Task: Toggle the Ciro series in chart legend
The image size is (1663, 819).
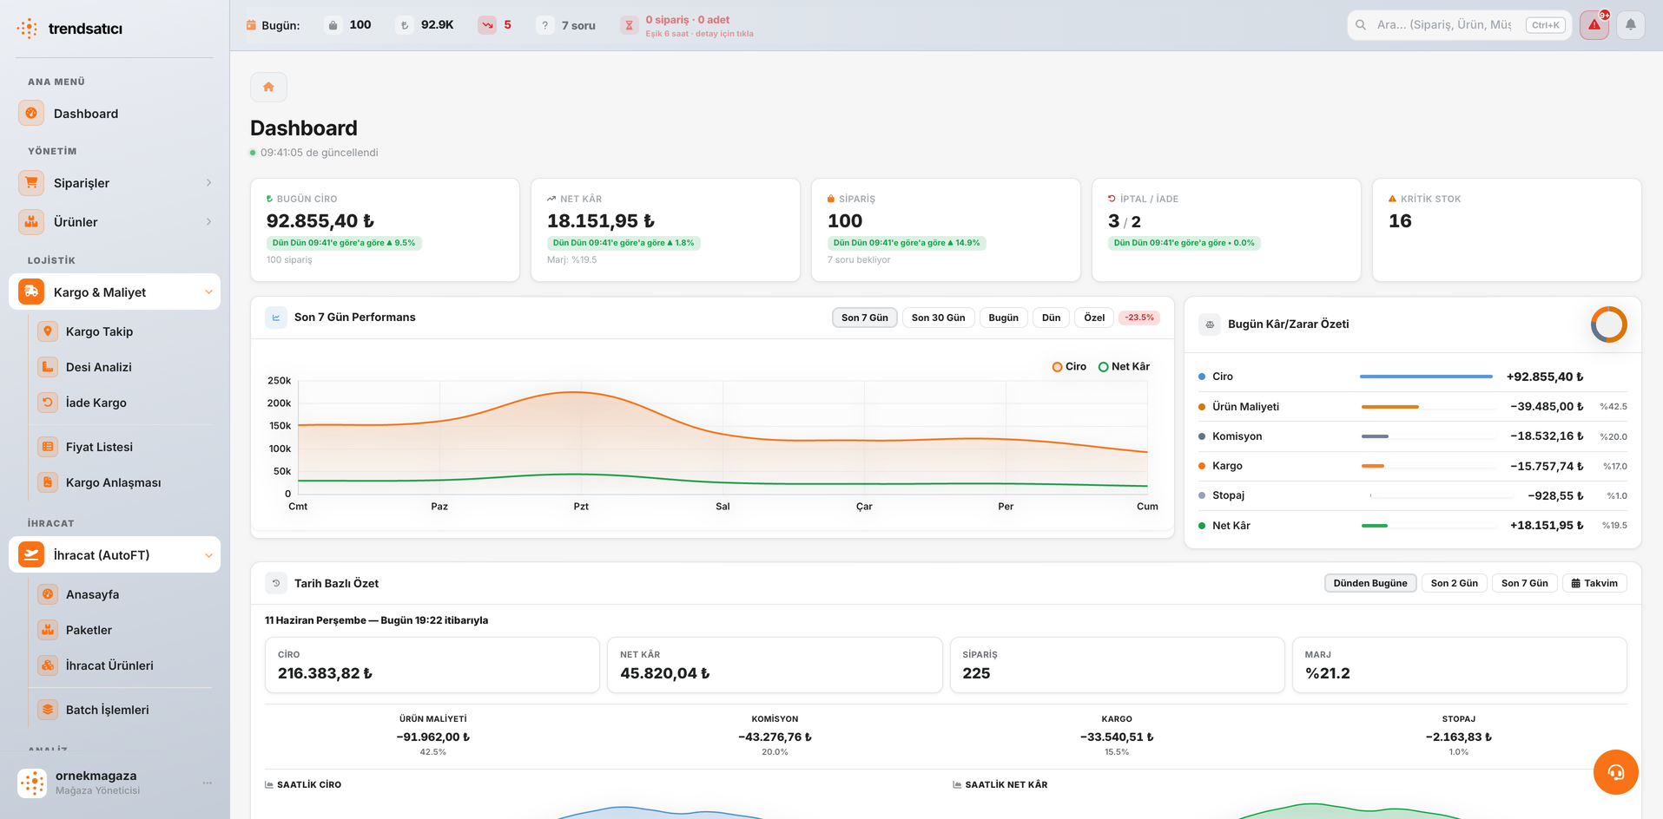Action: click(1069, 367)
